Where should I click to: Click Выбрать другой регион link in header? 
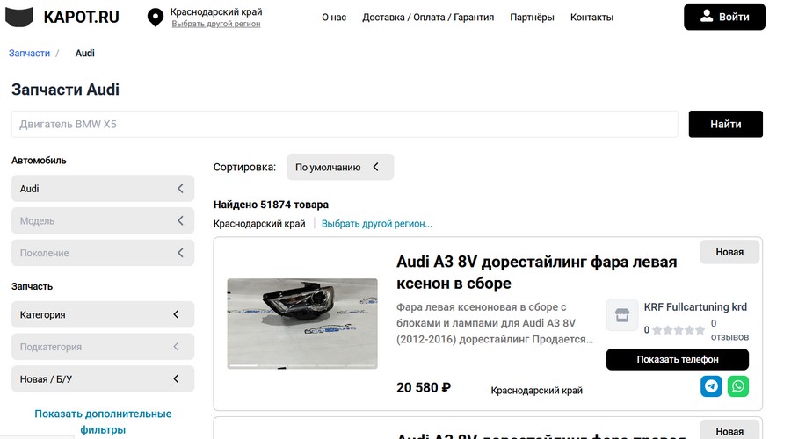[216, 24]
